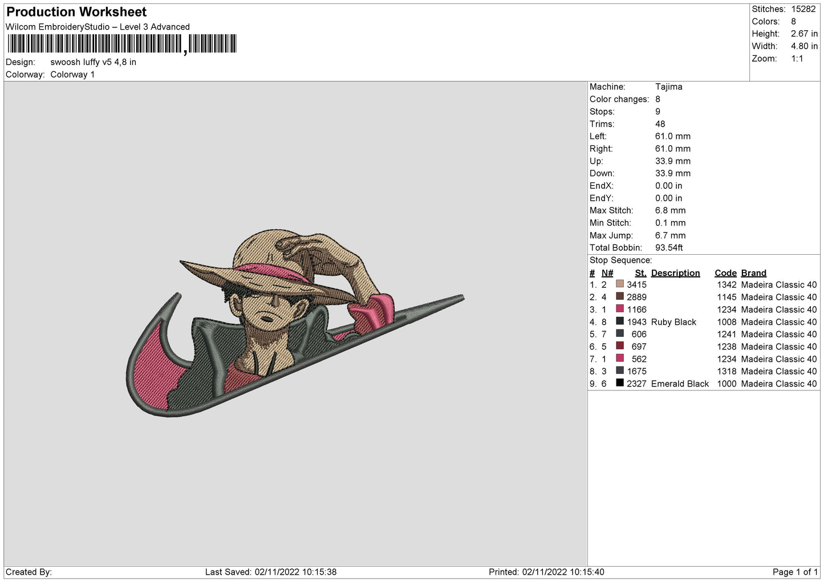
Task: Click the design name swoosh luffy v5
Action: point(93,62)
